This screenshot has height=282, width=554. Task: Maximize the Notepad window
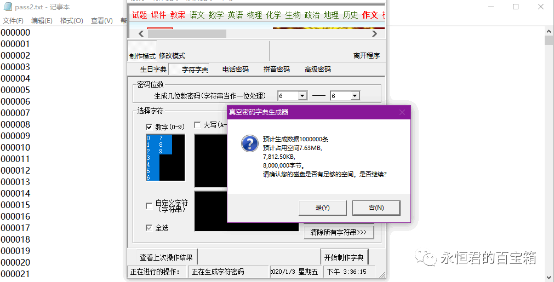tap(516, 7)
